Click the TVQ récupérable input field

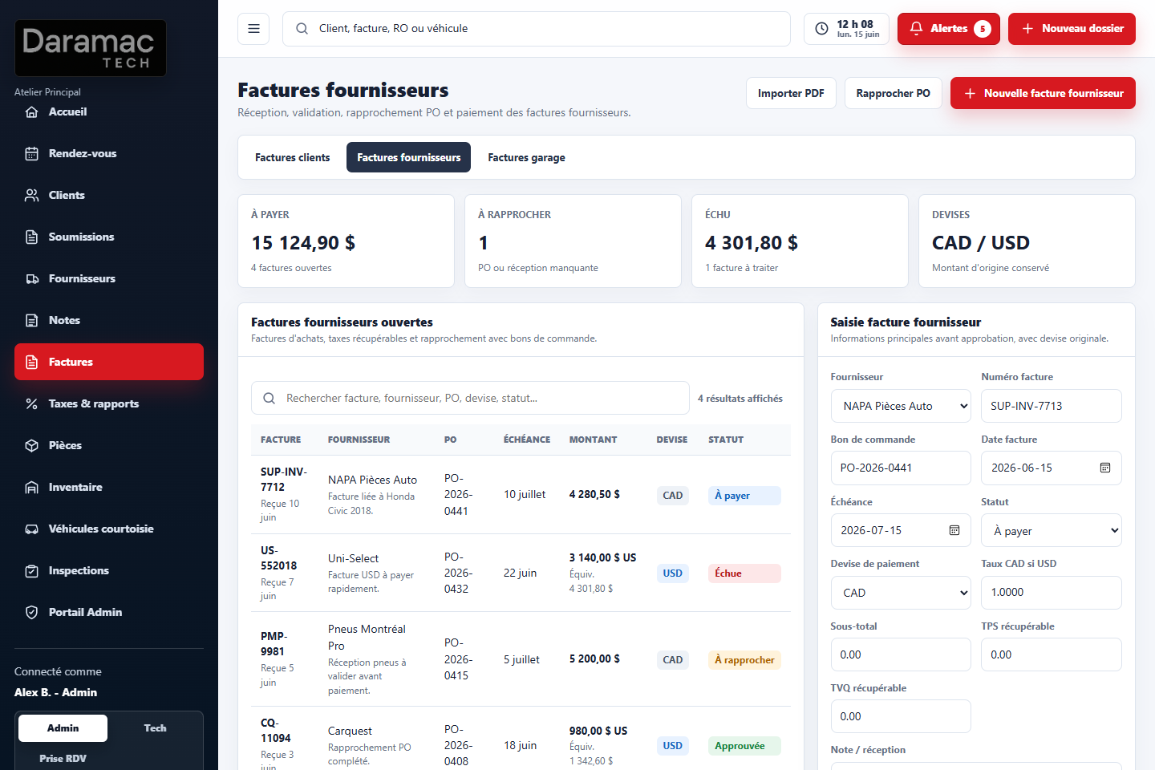(x=901, y=716)
